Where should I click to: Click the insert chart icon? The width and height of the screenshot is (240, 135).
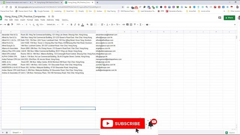pyautogui.click(x=131, y=25)
